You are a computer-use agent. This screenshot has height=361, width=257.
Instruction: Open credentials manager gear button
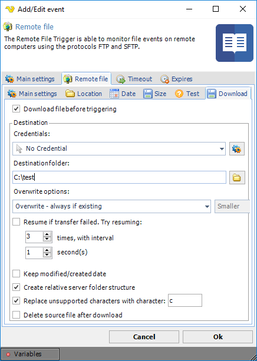tap(237, 149)
